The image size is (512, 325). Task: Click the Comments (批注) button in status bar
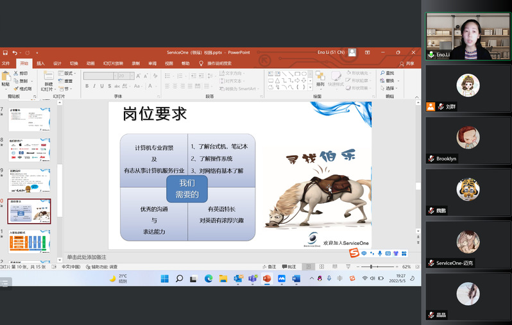tap(289, 266)
